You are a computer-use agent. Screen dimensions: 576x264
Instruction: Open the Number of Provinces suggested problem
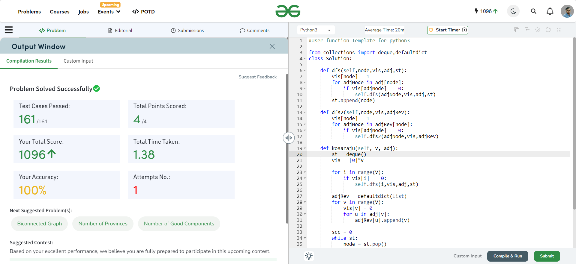tap(103, 224)
